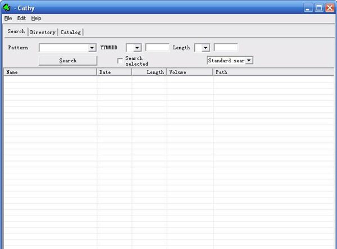This screenshot has height=249, width=337.
Task: Expand the Pattern combo box dropdown
Action: (x=92, y=48)
